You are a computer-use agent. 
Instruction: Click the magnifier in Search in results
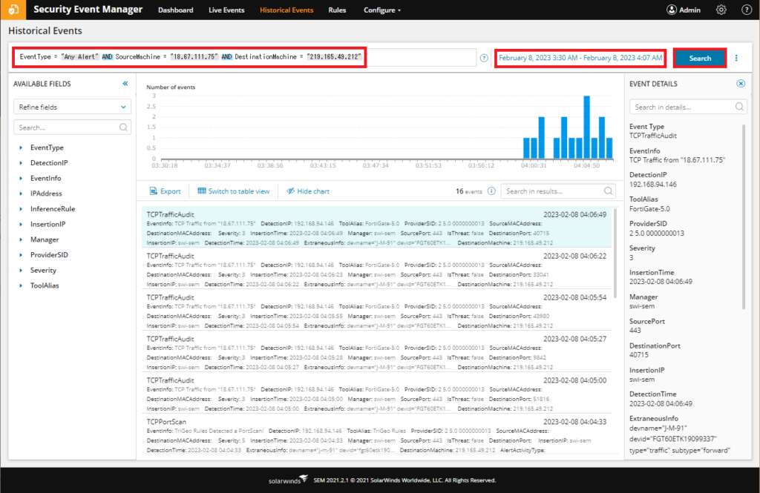pos(609,191)
